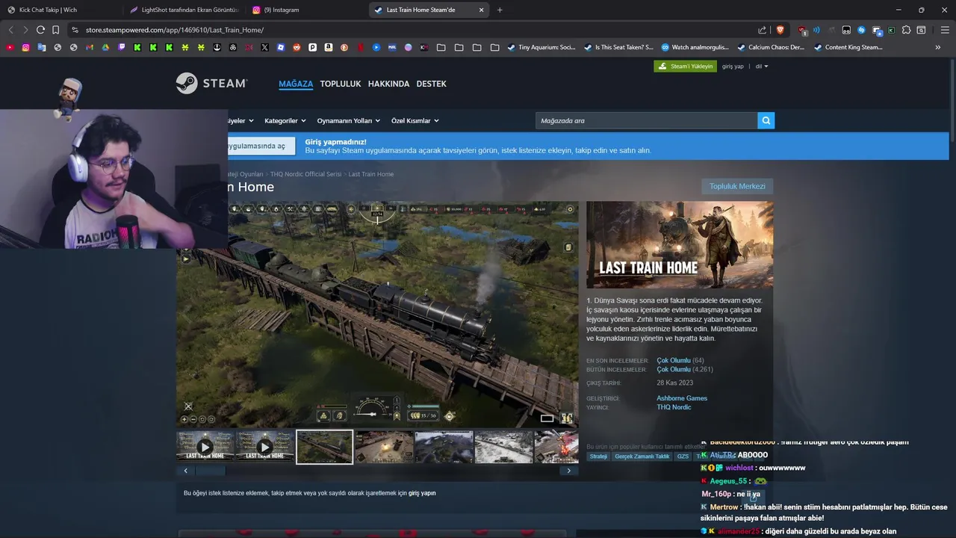The height and width of the screenshot is (538, 956).
Task: Open browser extensions puzzle icon
Action: click(x=906, y=30)
